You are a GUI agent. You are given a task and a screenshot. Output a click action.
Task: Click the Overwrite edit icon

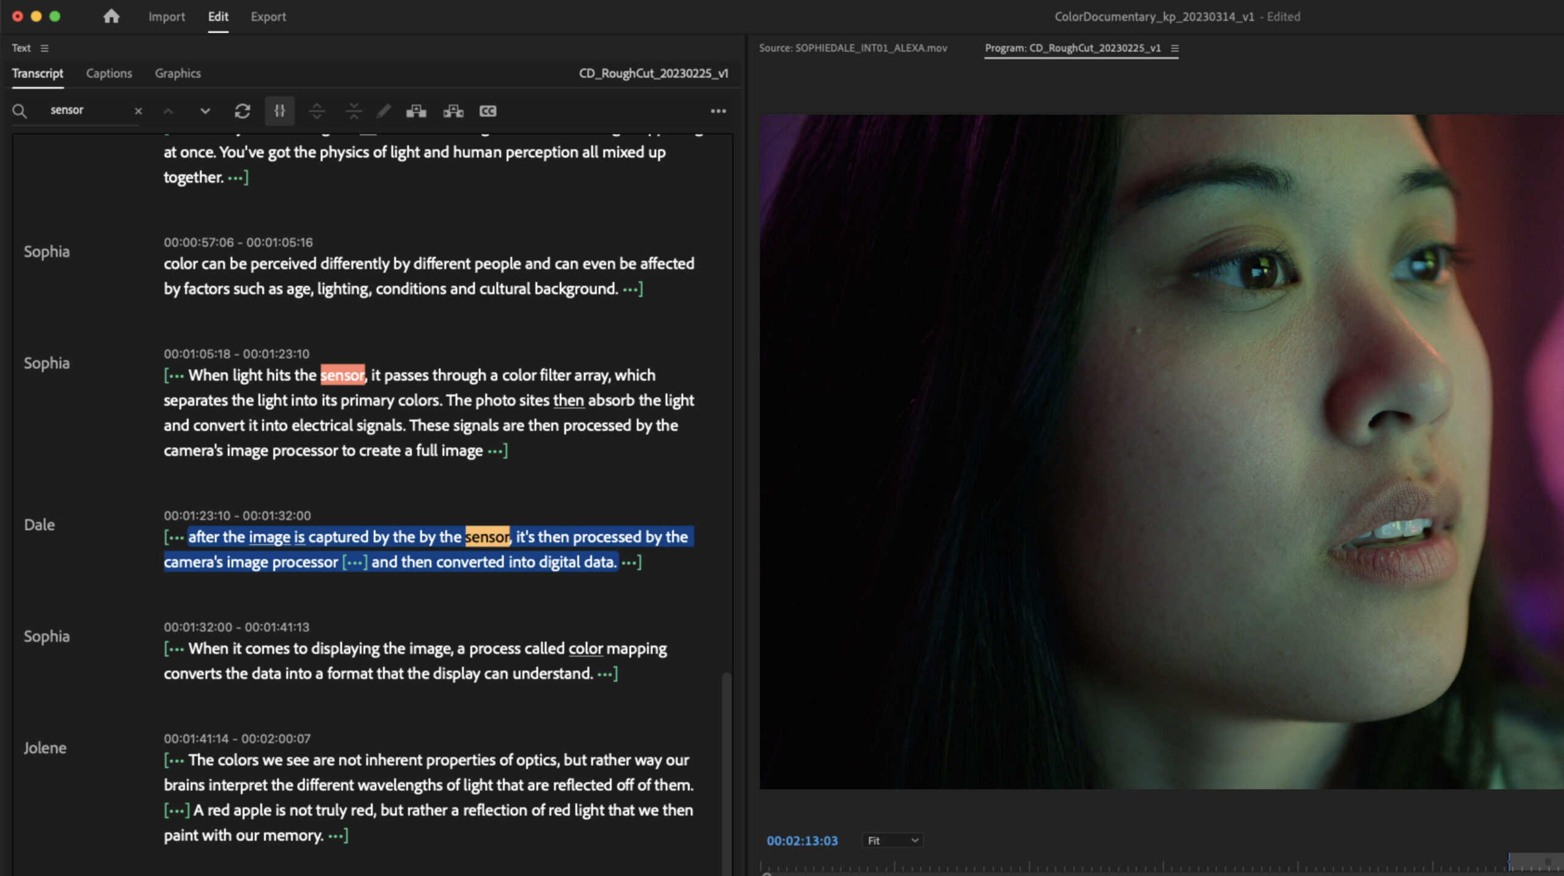point(453,111)
